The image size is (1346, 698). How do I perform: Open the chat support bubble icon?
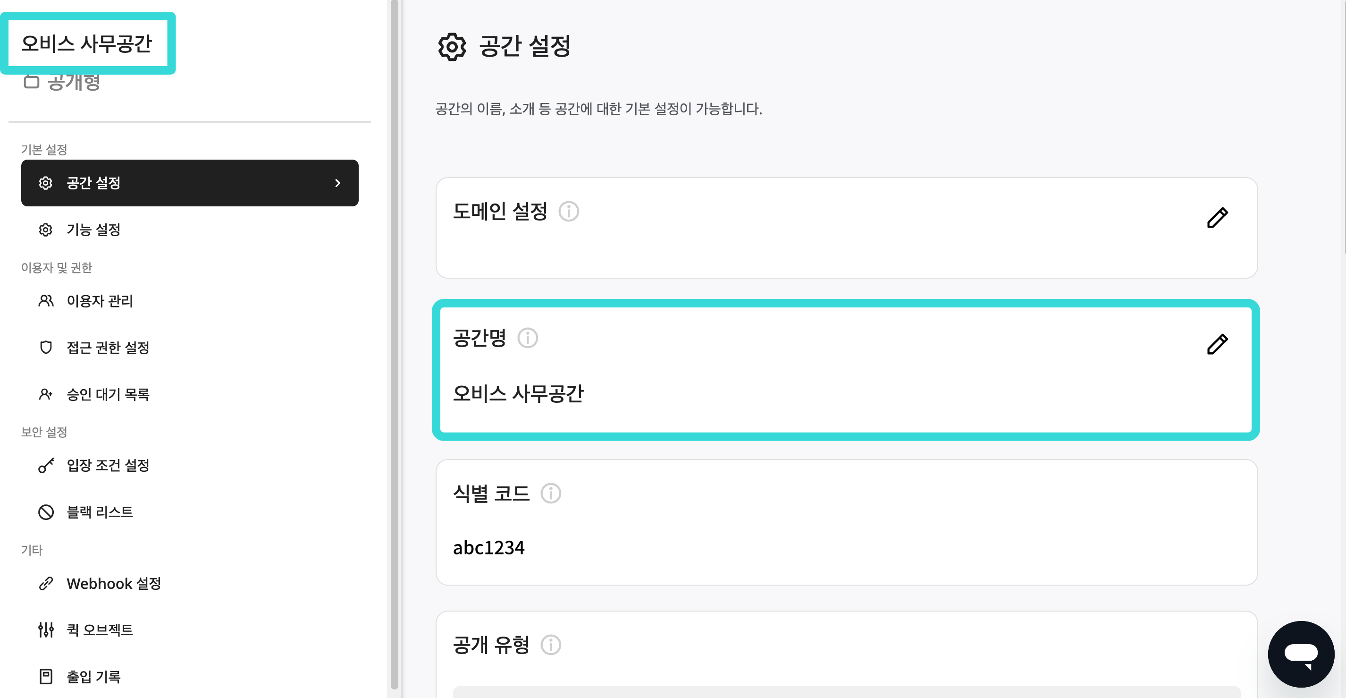[1301, 654]
